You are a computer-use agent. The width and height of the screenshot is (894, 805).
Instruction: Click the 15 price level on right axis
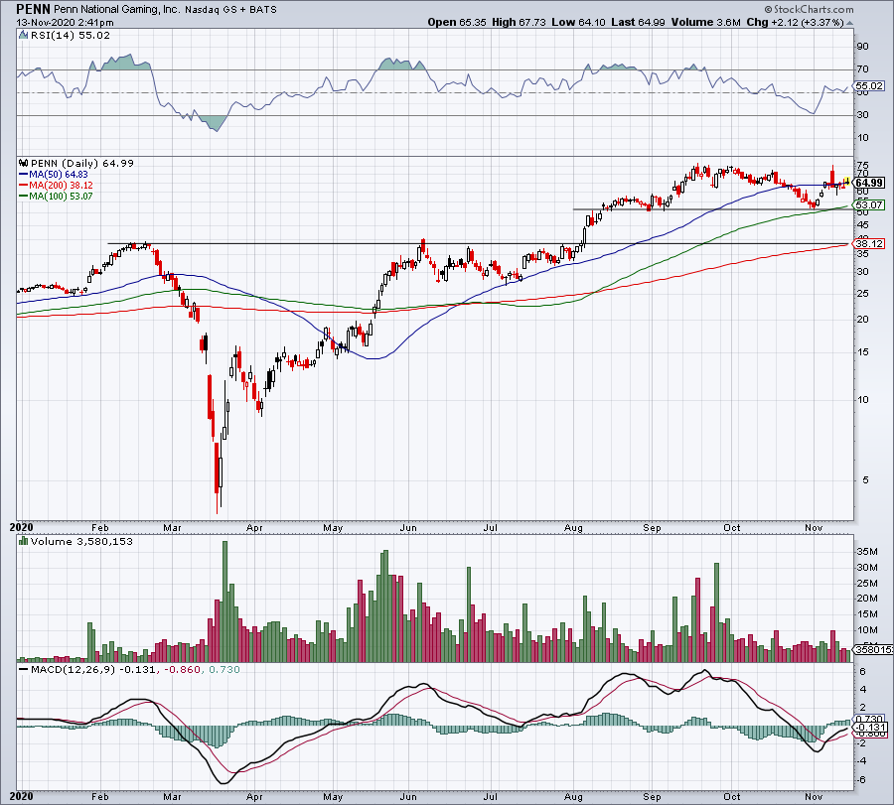(863, 352)
